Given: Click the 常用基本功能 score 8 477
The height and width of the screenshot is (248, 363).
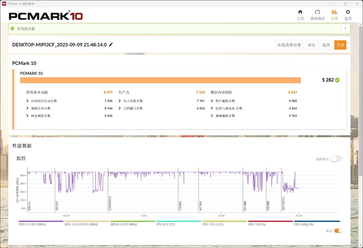Looking at the screenshot, I should 108,92.
